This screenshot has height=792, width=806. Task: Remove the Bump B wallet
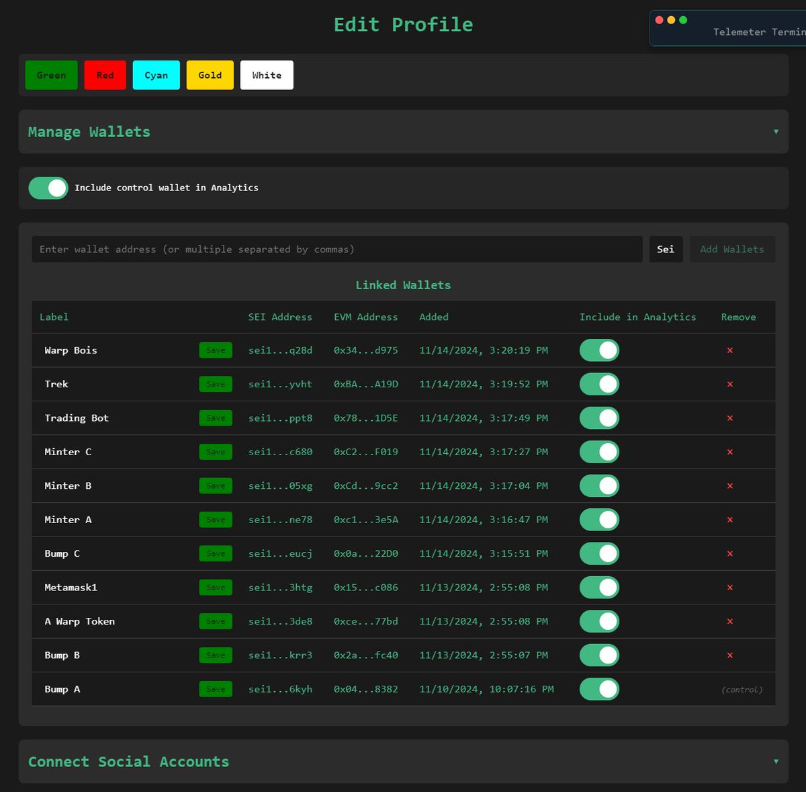pos(729,655)
